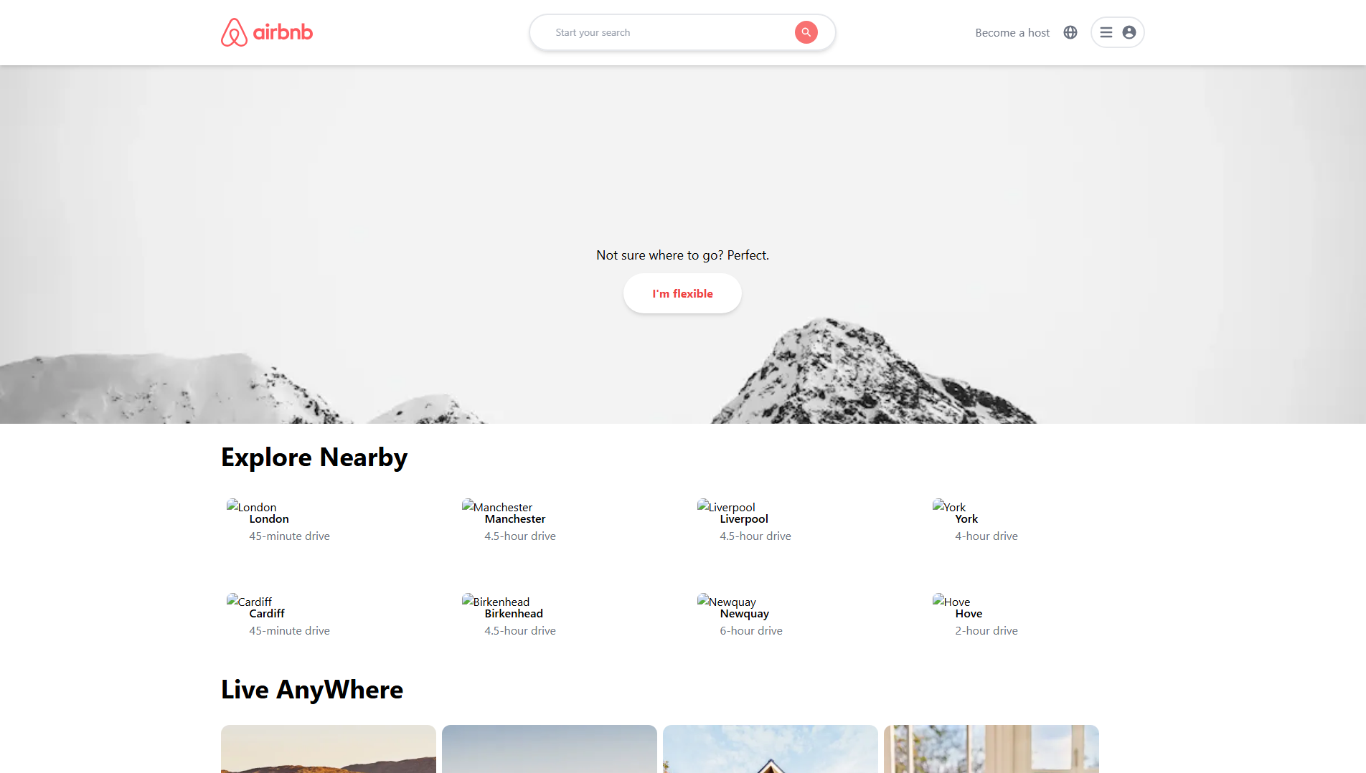
Task: Select the bold Cardiff city name
Action: (x=267, y=614)
